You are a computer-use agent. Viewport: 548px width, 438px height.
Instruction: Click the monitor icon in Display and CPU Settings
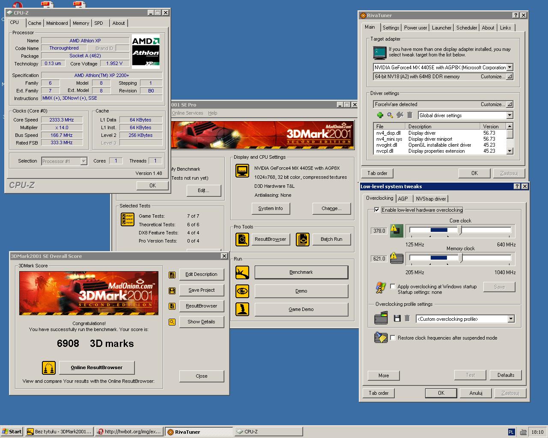tap(242, 171)
